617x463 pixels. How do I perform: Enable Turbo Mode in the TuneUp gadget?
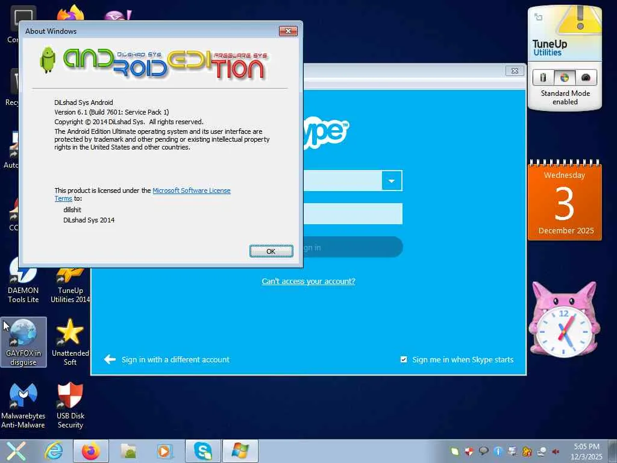586,78
